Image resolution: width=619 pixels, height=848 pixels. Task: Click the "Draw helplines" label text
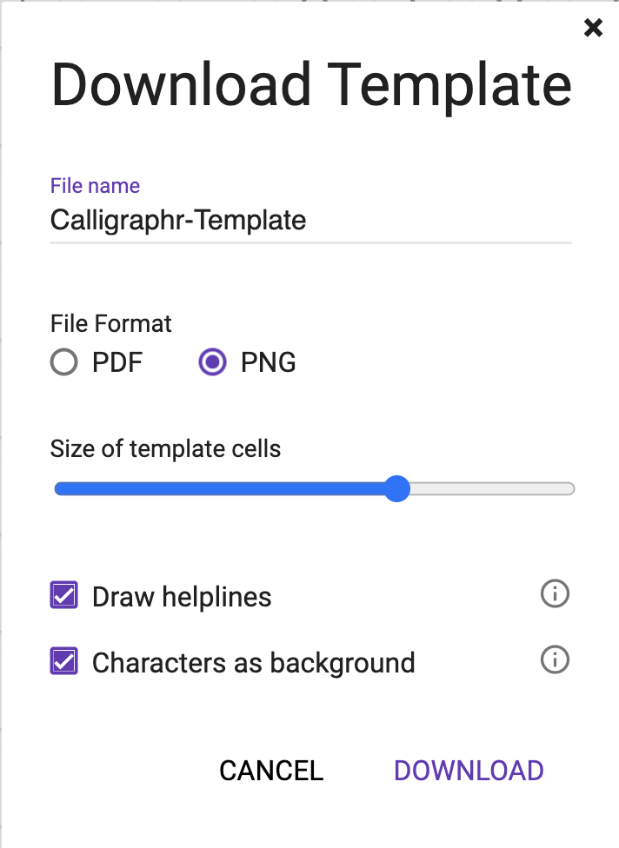(x=182, y=597)
